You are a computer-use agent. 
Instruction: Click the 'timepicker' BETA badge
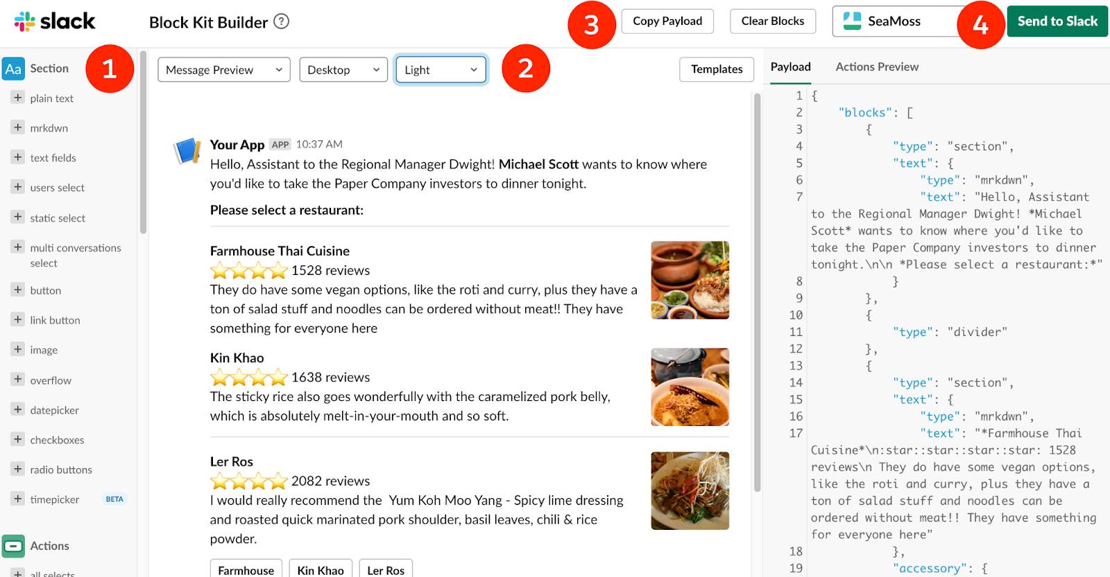coord(114,499)
